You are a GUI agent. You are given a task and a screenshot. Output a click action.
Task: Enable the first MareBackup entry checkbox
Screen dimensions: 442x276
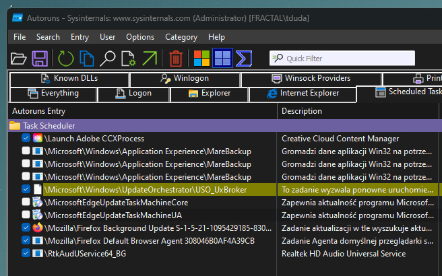26,150
